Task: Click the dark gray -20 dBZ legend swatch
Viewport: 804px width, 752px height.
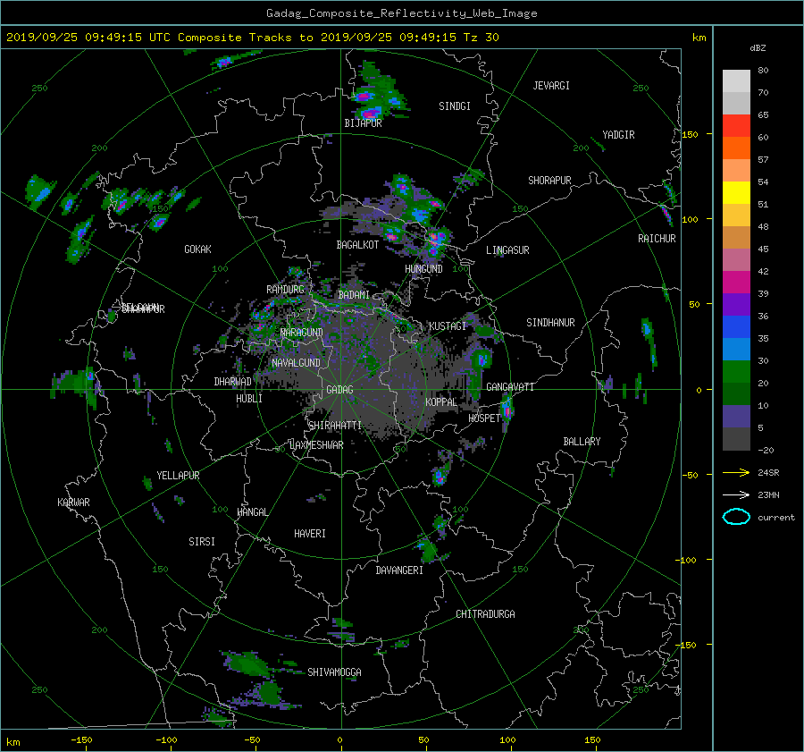Action: pos(736,439)
